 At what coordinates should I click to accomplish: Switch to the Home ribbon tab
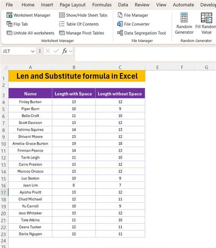[x=28, y=5]
